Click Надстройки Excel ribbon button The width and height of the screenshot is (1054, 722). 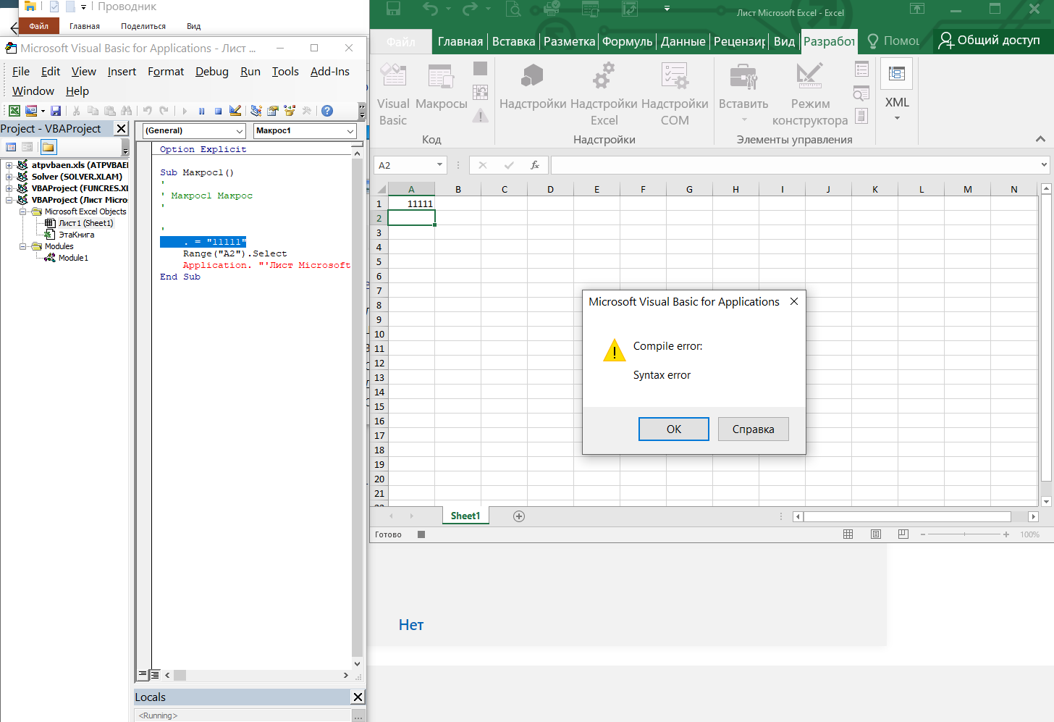click(604, 94)
